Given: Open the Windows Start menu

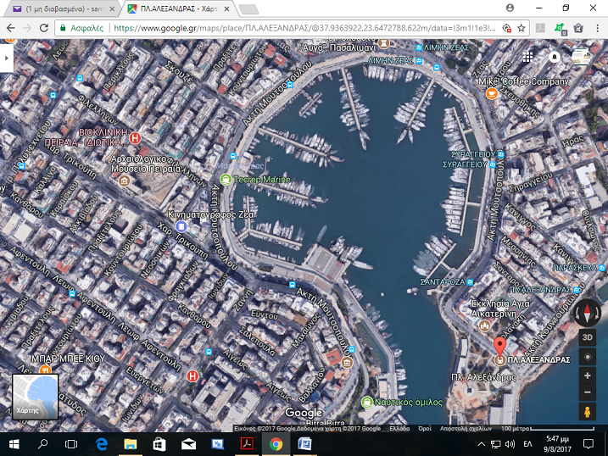Looking at the screenshot, I should pos(14,444).
